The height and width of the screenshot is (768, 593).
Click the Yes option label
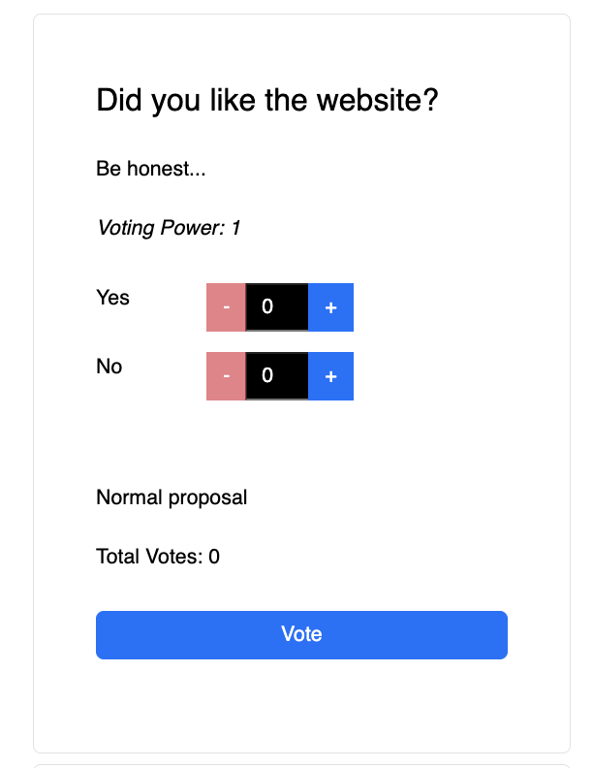[113, 298]
